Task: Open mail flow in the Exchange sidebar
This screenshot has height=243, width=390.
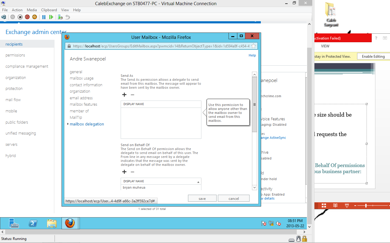Action: pyautogui.click(x=13, y=100)
